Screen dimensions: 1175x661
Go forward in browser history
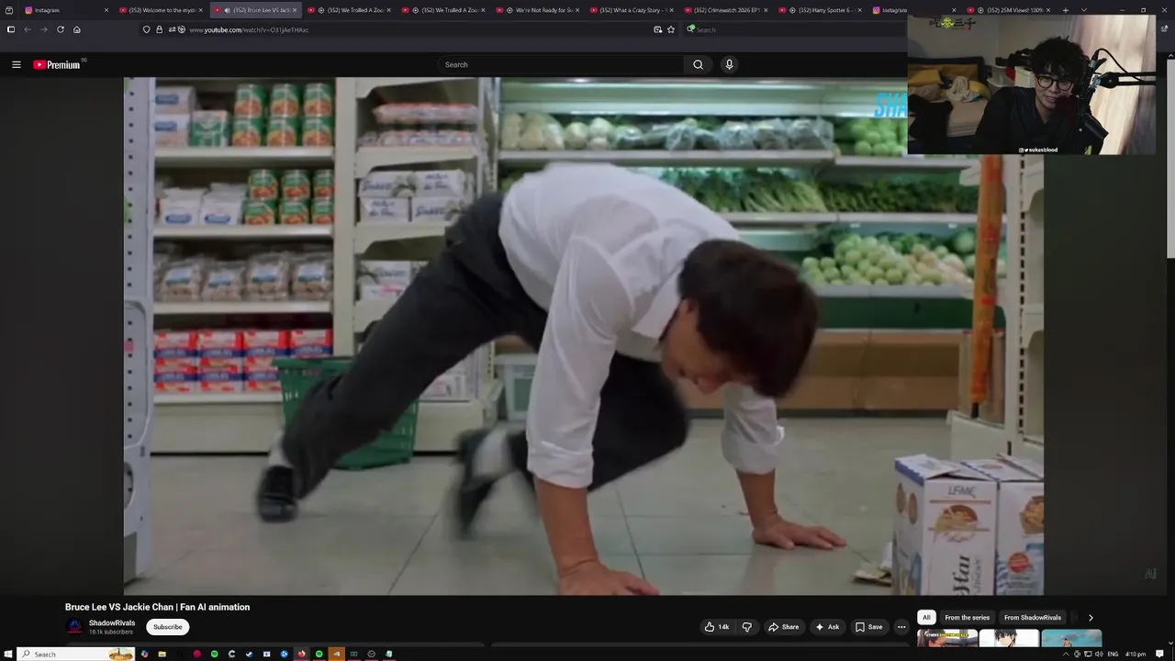click(x=43, y=29)
